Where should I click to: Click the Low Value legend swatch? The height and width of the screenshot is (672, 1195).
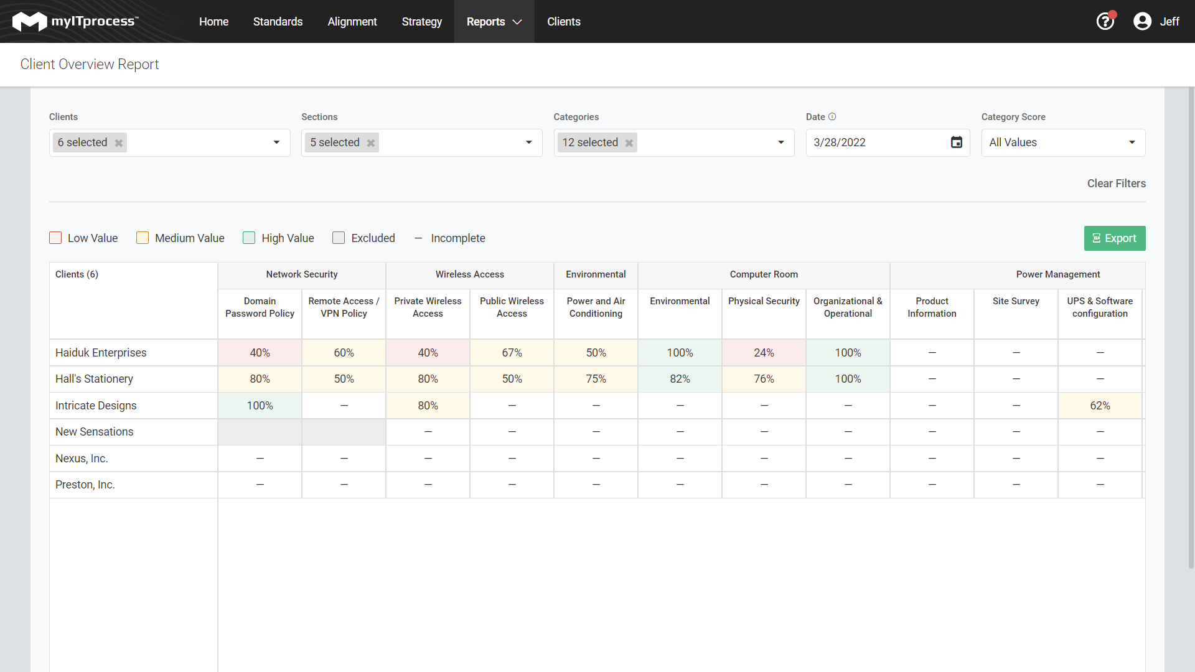pyautogui.click(x=55, y=238)
